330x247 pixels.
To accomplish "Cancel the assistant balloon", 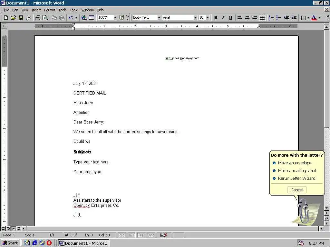I will point(297,190).
